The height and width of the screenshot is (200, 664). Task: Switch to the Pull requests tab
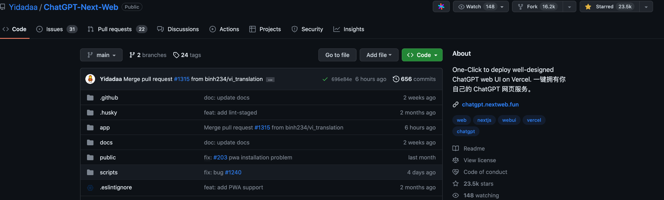pos(117,29)
